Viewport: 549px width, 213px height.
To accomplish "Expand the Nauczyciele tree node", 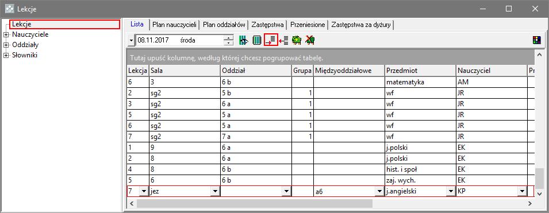I will 6,34.
